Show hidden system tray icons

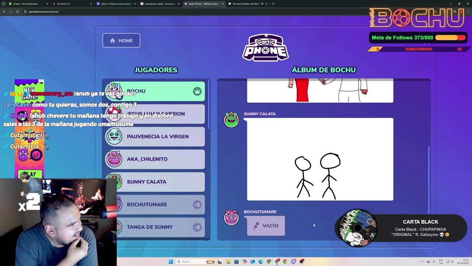(422, 262)
